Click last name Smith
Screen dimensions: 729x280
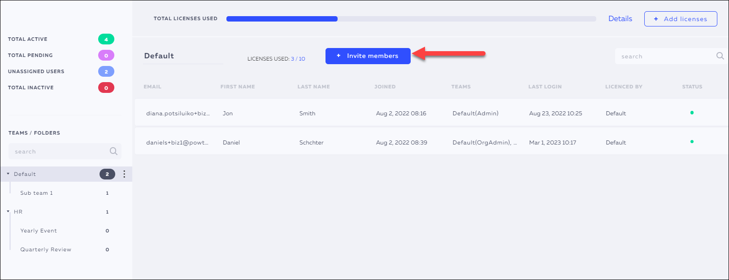coord(308,114)
